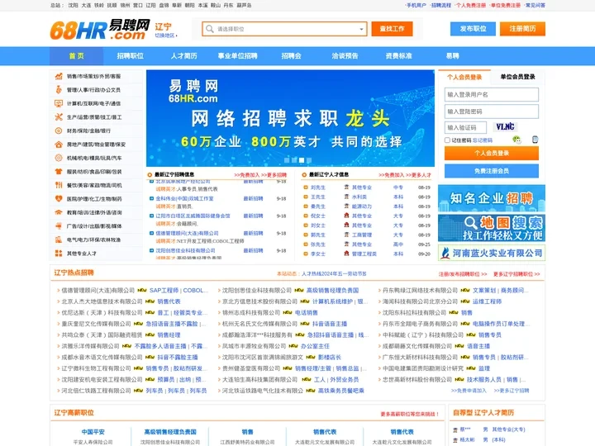Screen dimensions: 595x446
Task: Click the VLNC captcha image to refresh
Action: point(505,127)
